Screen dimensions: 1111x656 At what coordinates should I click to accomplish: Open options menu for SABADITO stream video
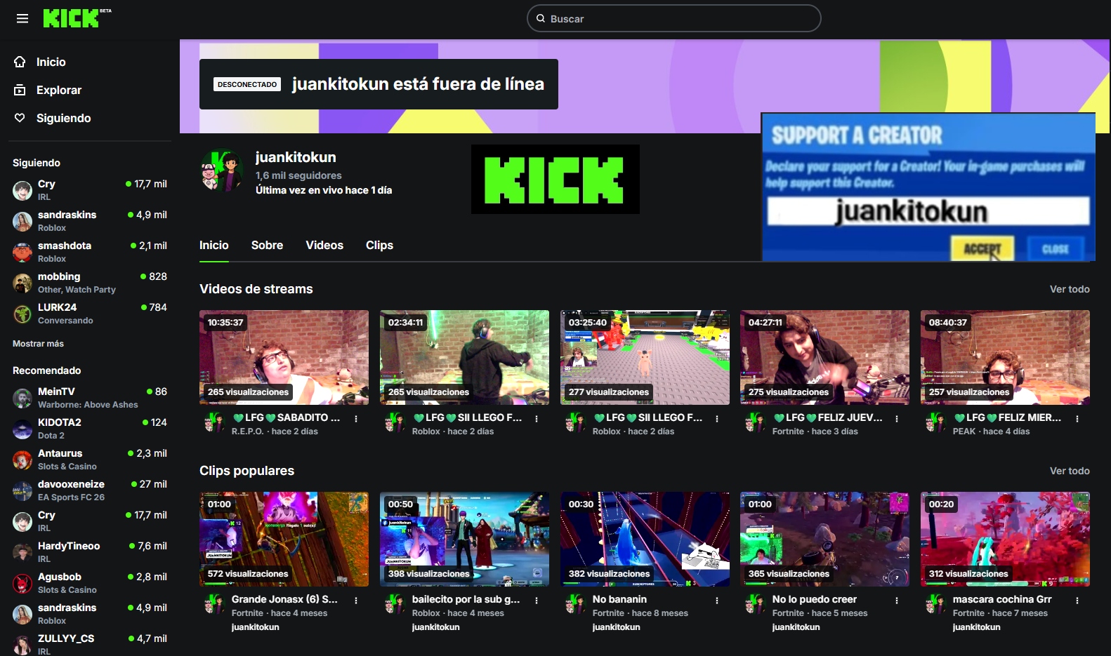pyautogui.click(x=356, y=419)
